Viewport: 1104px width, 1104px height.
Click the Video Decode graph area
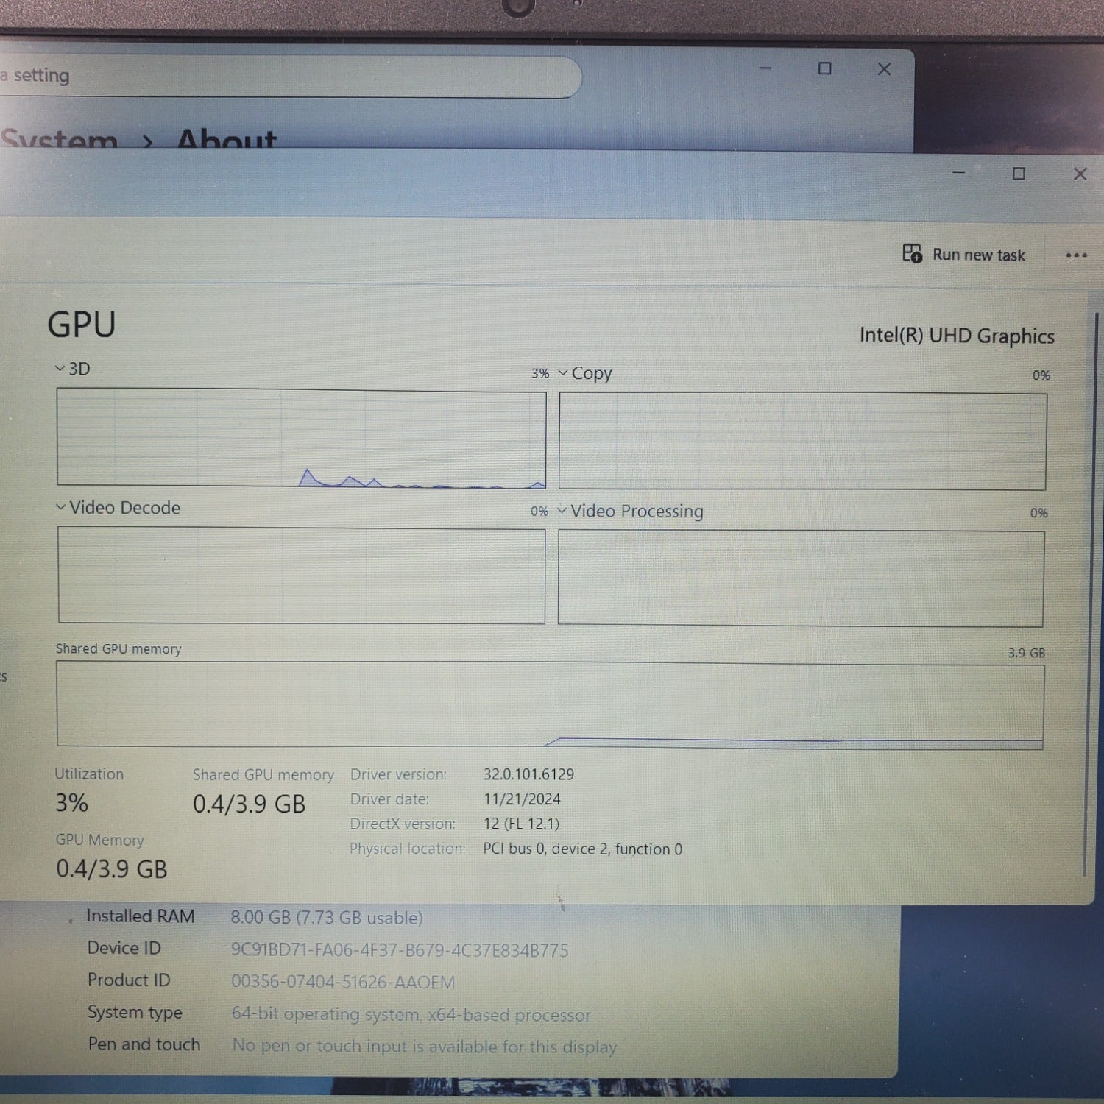click(x=302, y=576)
